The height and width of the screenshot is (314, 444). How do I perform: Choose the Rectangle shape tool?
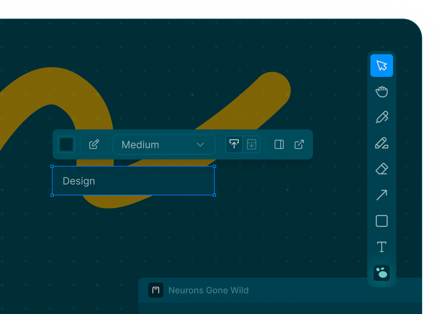coord(381,221)
